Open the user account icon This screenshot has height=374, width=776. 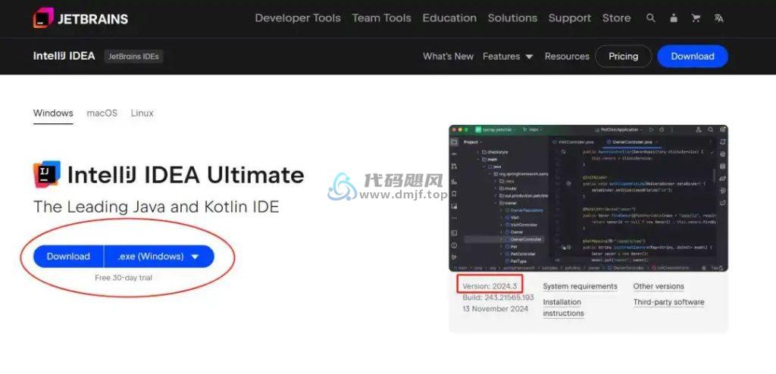(674, 18)
